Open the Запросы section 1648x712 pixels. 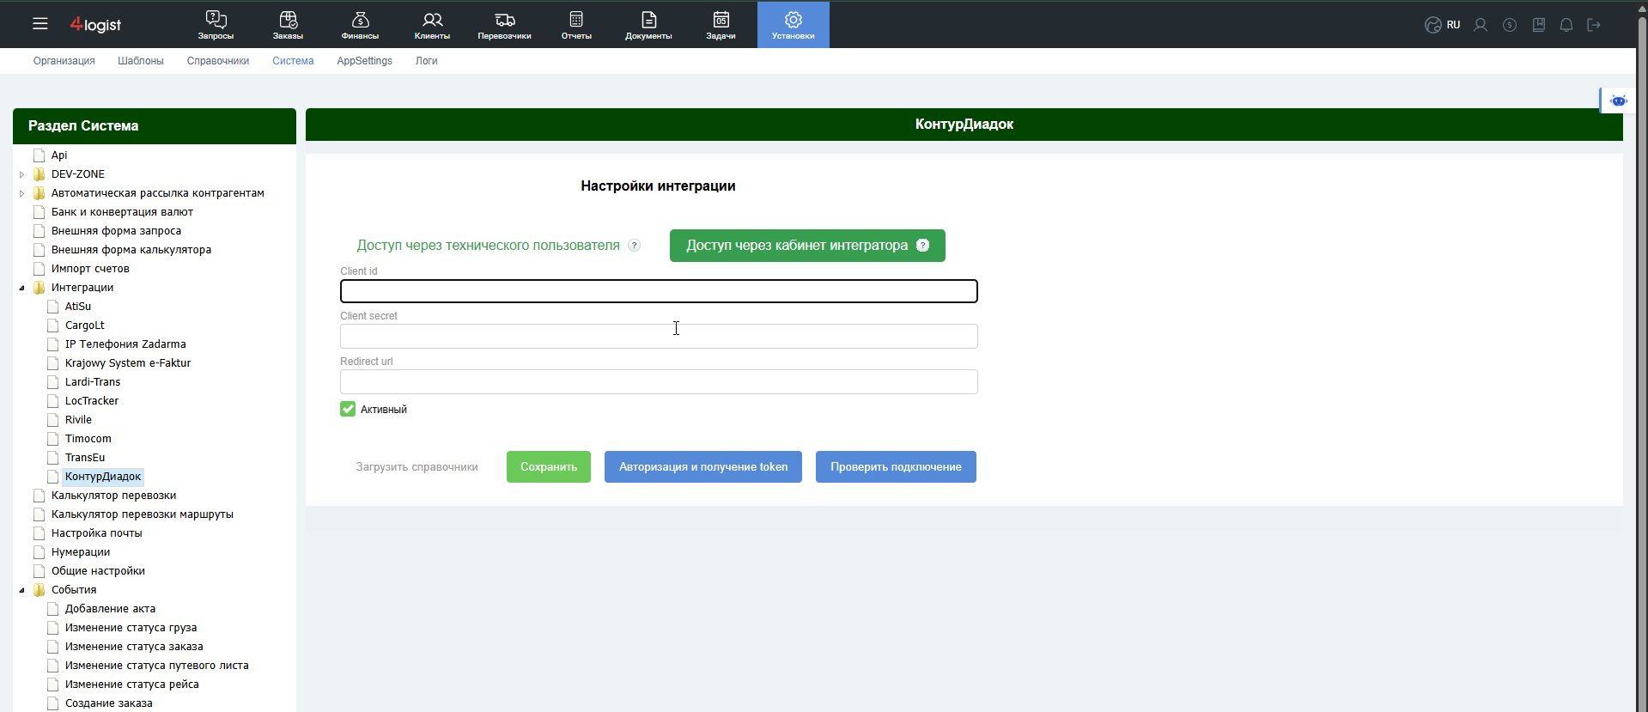click(216, 25)
